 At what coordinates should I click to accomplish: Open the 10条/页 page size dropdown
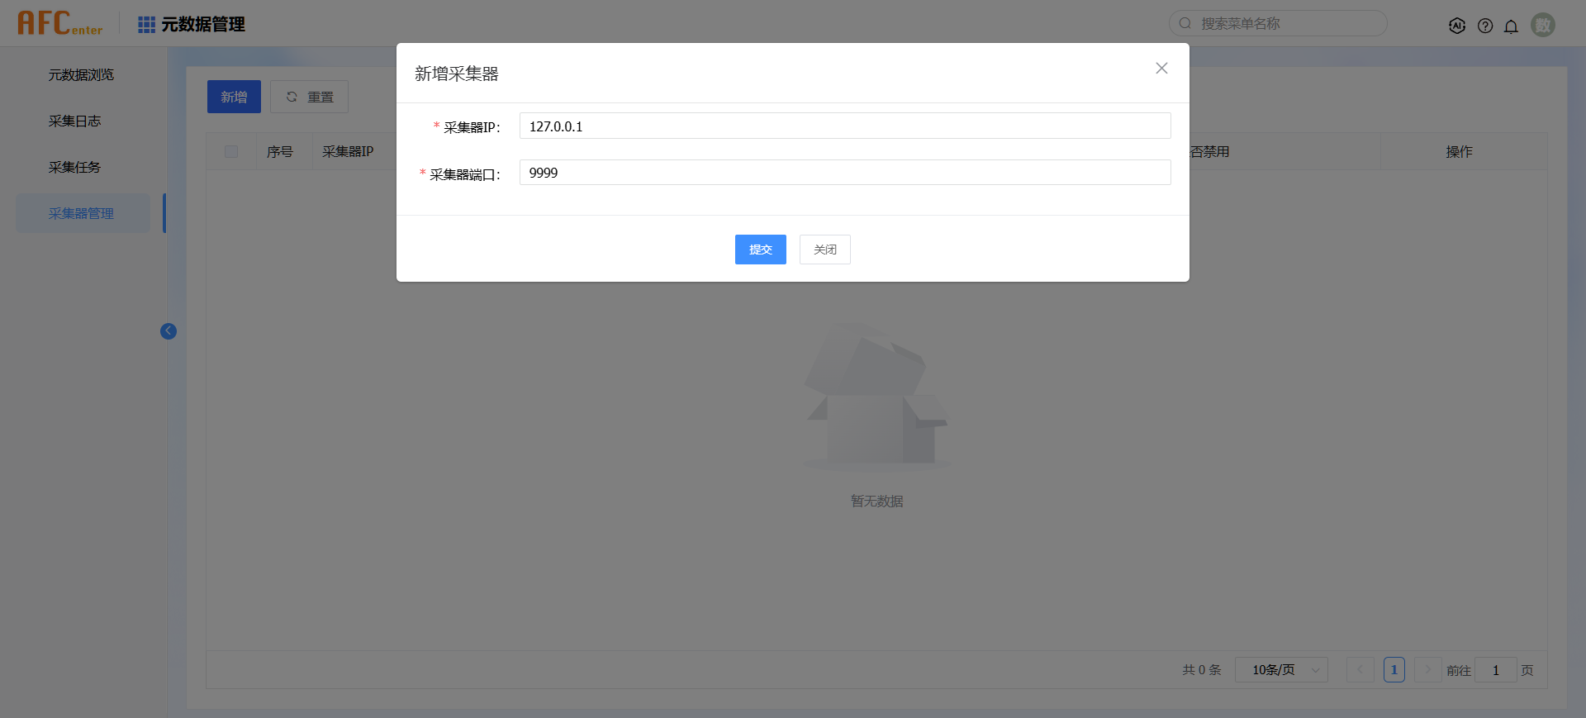pyautogui.click(x=1280, y=670)
